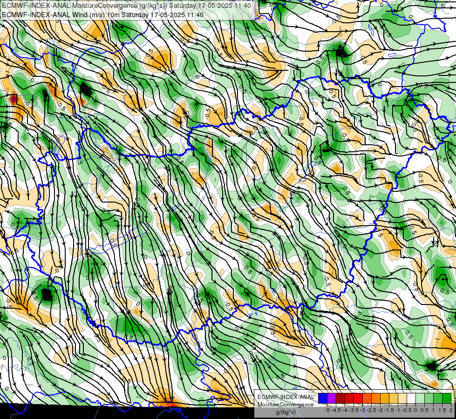Viewport: 456px width, 419px height.
Task: Click the -3 tick value in the legend
Action: point(363,410)
